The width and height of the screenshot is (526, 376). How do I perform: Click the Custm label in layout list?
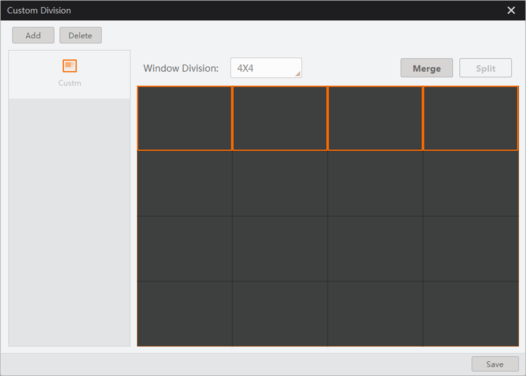69,83
